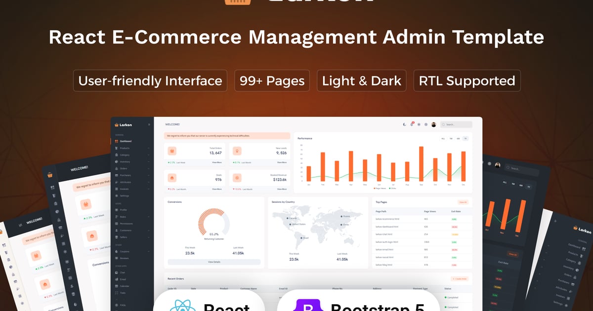Screen dimensions: 593x311
Task: Click the Booked Revenue dollar icon
Action: (237, 177)
